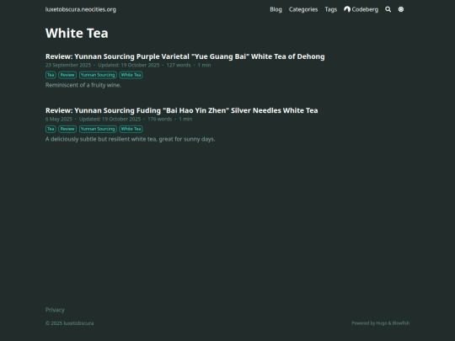Select the Review tag on the Silver Needles post
This screenshot has width=455, height=341.
[x=67, y=129]
